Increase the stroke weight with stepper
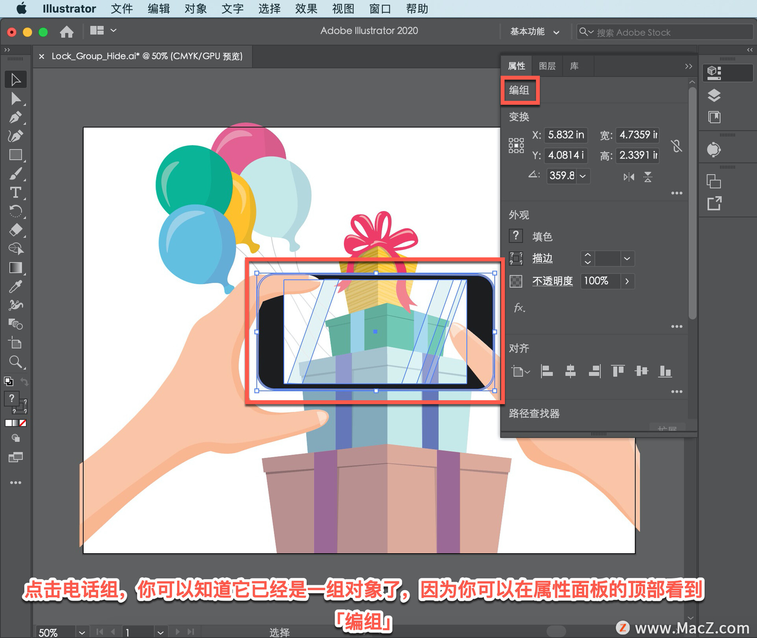757x638 pixels. pos(587,255)
